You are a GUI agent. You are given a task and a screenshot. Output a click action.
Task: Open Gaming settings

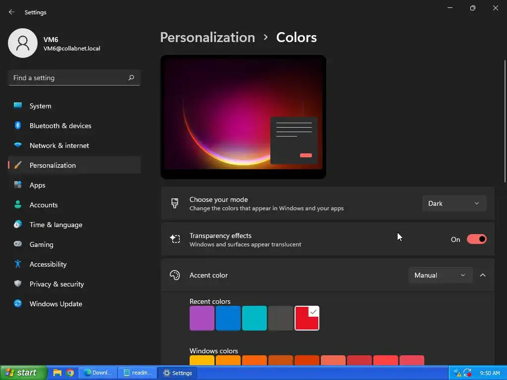pos(74,244)
